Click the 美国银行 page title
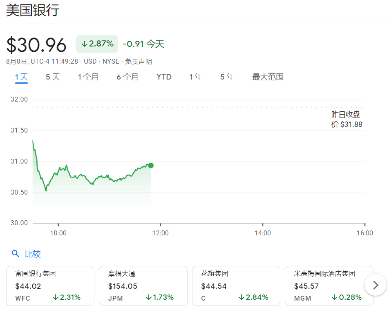This screenshot has width=389, height=310. tap(33, 10)
